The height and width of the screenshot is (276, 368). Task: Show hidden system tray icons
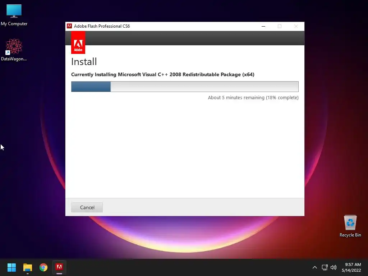315,267
